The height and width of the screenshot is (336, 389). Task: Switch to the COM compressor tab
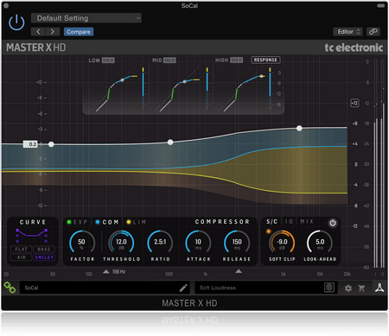107,222
